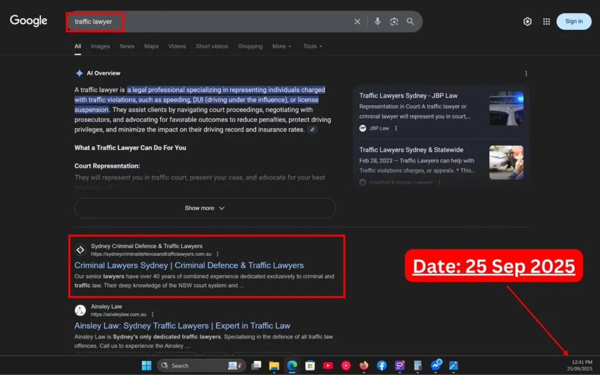
Task: Open search by image (Lens) icon
Action: point(394,22)
